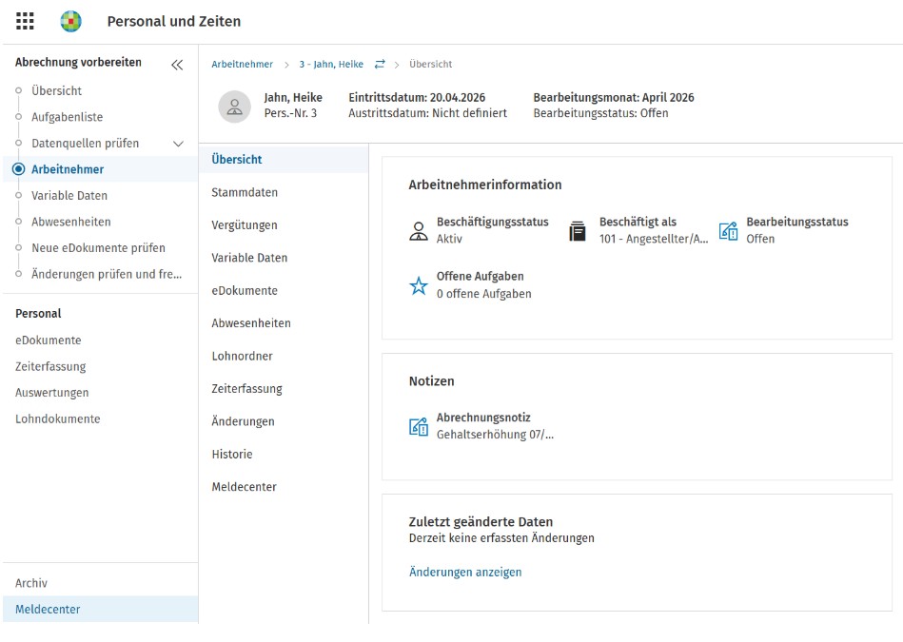
Task: Switch to the Lohnordner tab
Action: (242, 357)
